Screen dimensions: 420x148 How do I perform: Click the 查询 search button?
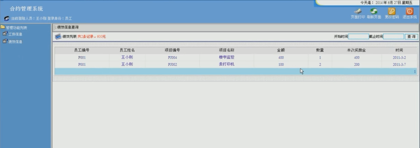411,37
